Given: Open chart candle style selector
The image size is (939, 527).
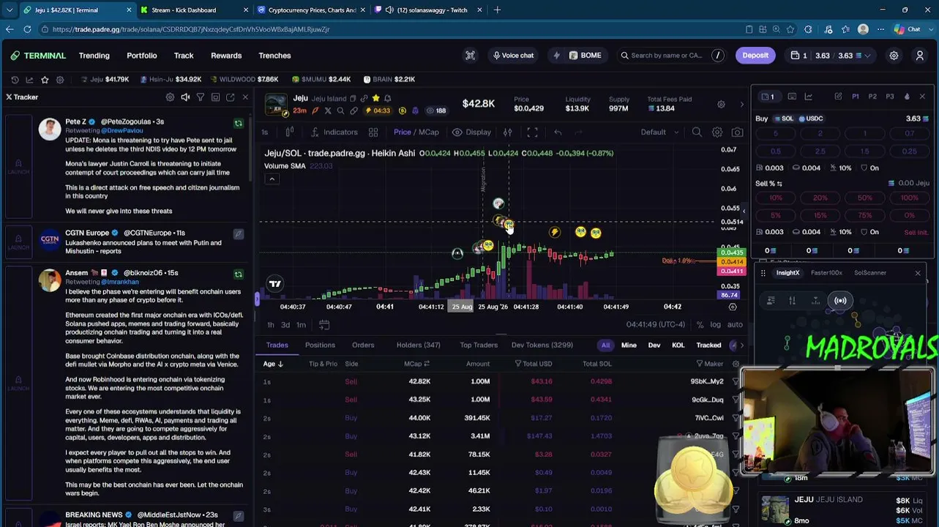Looking at the screenshot, I should [x=290, y=132].
